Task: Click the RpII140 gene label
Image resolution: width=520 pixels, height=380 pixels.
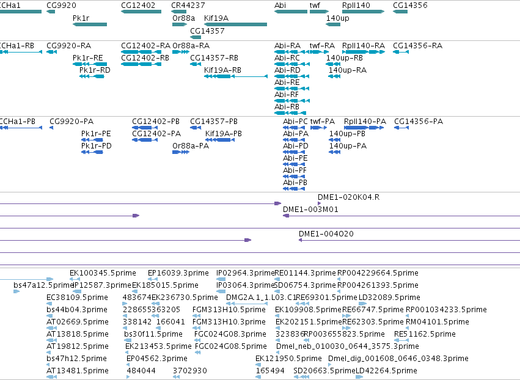Action: click(356, 5)
